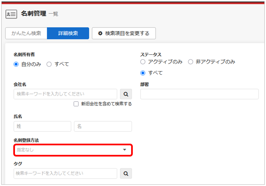Click the 姓 last name field
This screenshot has width=266, height=186.
[42, 126]
